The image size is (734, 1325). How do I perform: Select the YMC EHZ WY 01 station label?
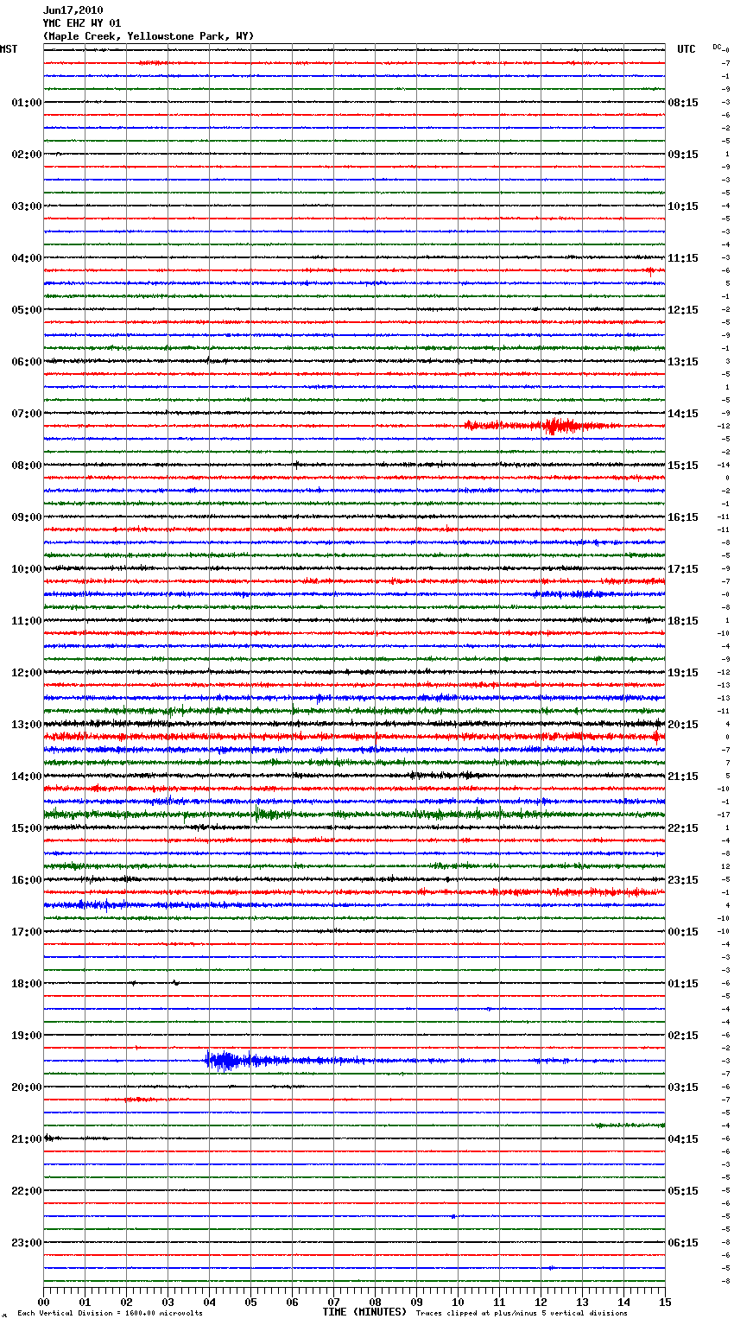pyautogui.click(x=82, y=23)
